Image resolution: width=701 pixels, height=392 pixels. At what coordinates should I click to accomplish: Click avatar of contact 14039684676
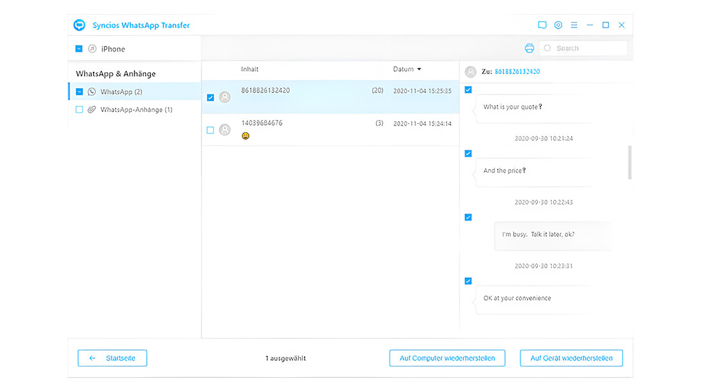225,129
